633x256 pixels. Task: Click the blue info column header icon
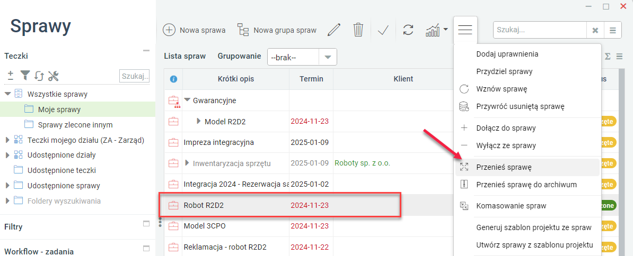173,79
